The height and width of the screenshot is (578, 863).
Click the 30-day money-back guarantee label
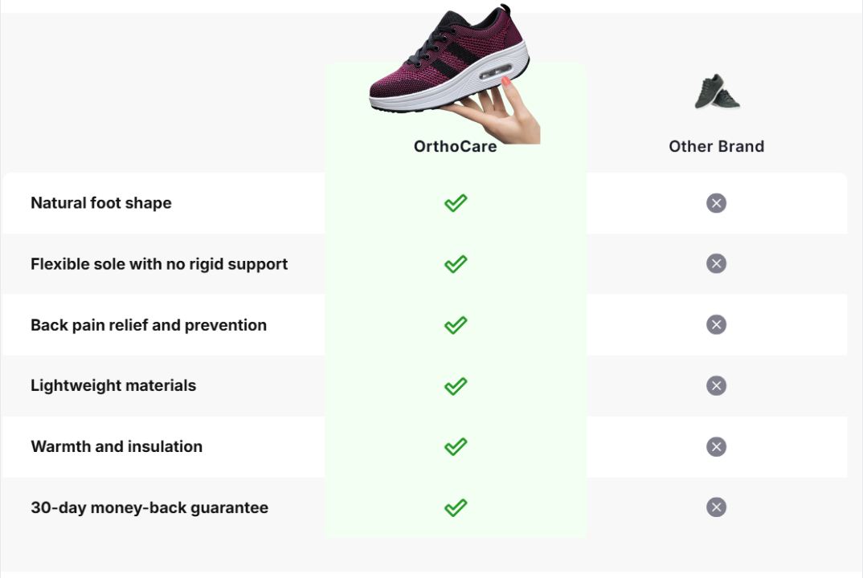149,507
